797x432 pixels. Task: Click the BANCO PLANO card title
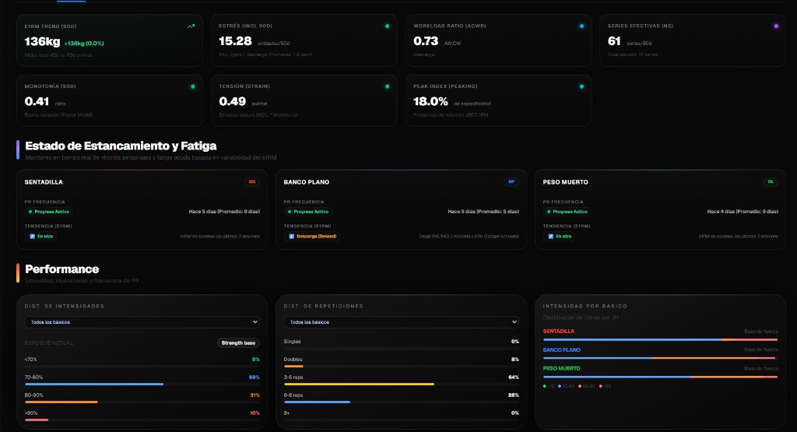pos(307,182)
